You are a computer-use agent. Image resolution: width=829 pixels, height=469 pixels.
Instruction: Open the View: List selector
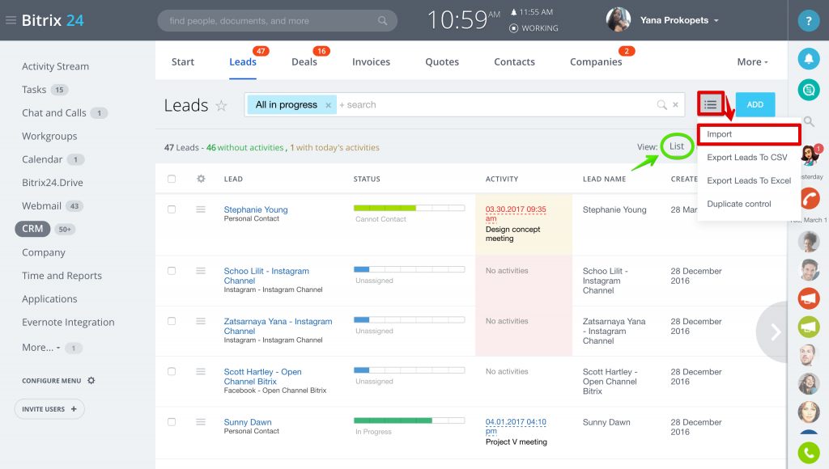pyautogui.click(x=677, y=146)
